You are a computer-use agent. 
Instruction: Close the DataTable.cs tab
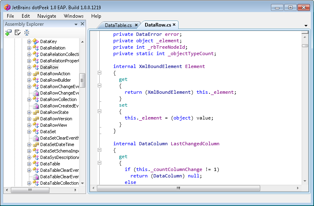(136, 25)
